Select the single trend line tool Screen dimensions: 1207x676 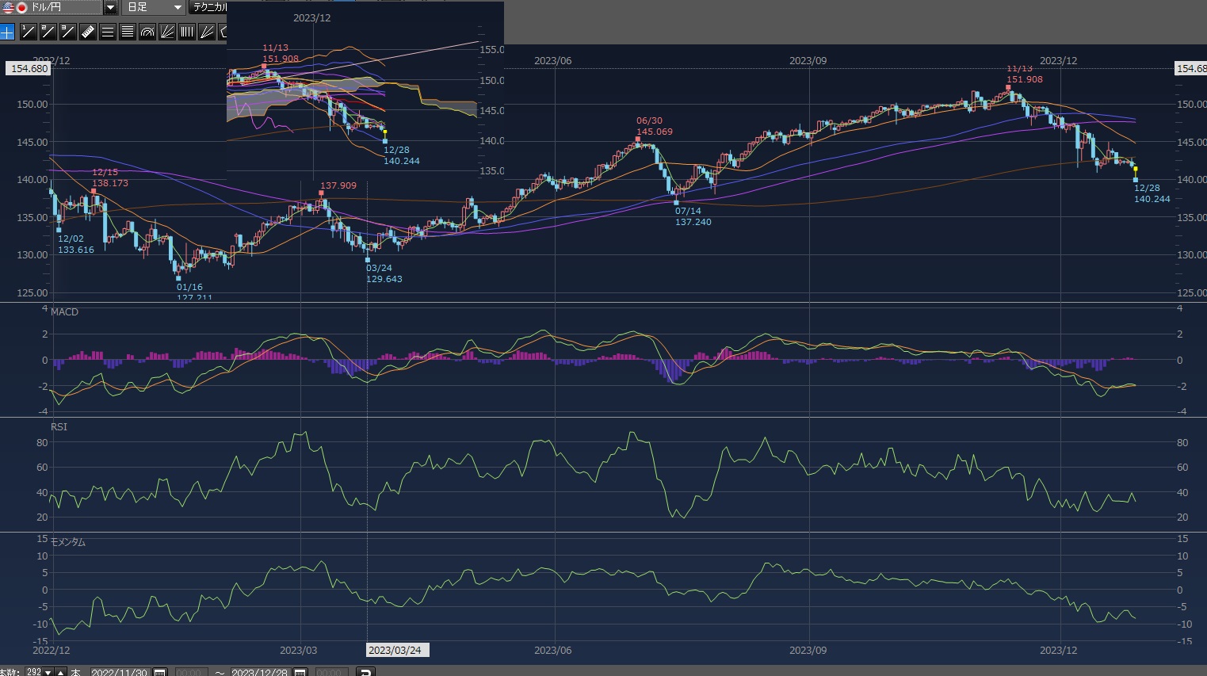coord(28,32)
